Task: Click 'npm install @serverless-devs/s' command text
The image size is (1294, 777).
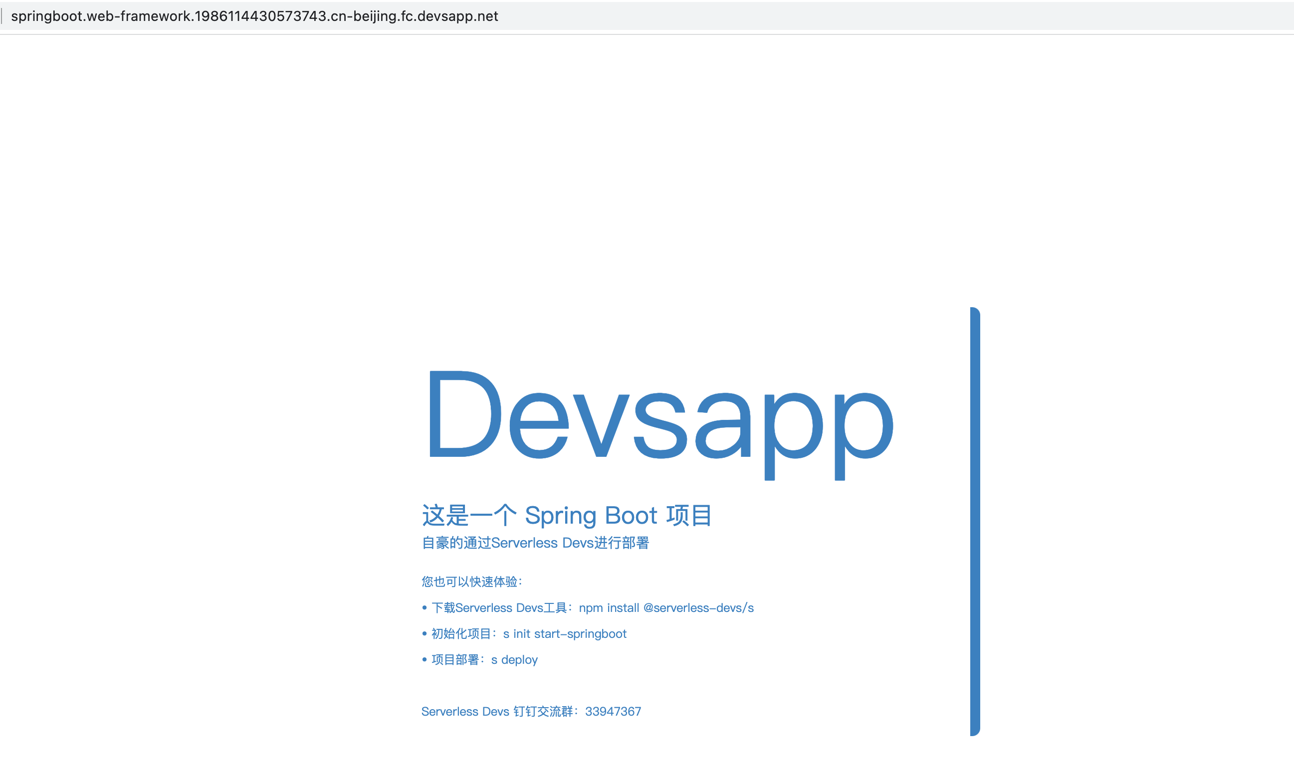Action: click(666, 608)
